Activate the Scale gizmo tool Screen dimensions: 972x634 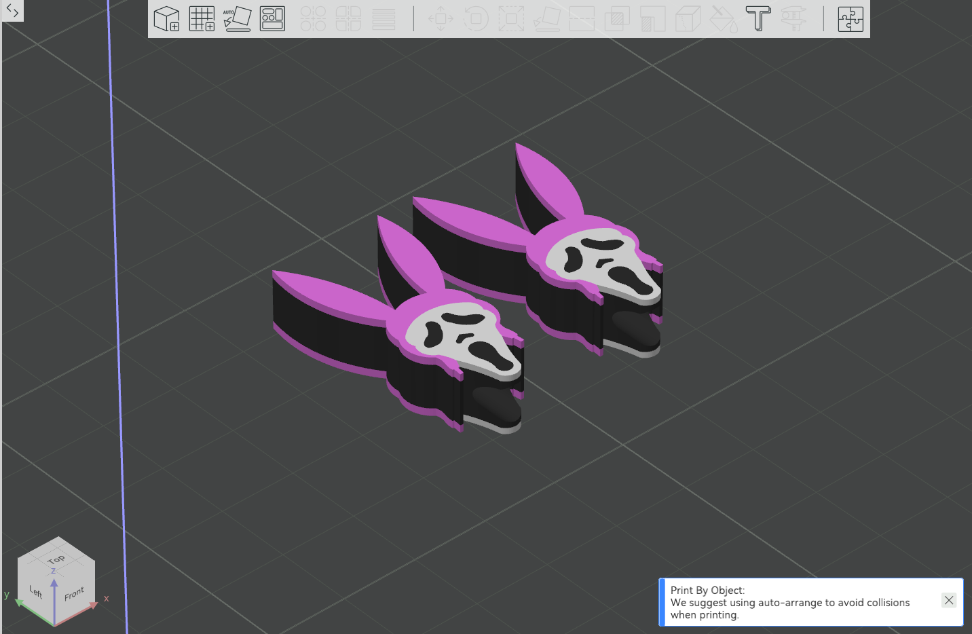point(511,18)
